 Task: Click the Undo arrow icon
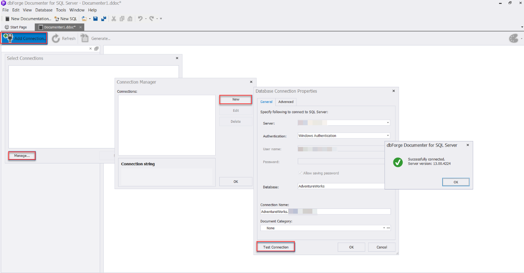coord(140,19)
